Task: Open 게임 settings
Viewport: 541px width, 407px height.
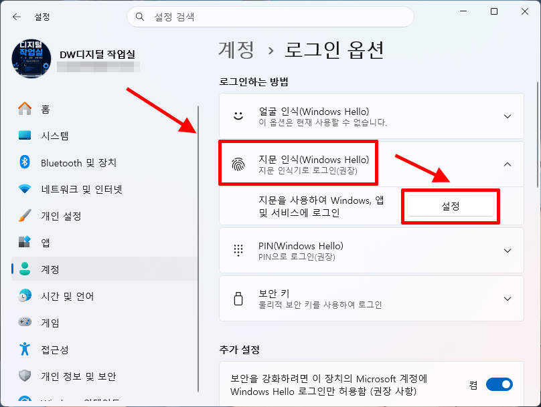Action: pos(104,323)
